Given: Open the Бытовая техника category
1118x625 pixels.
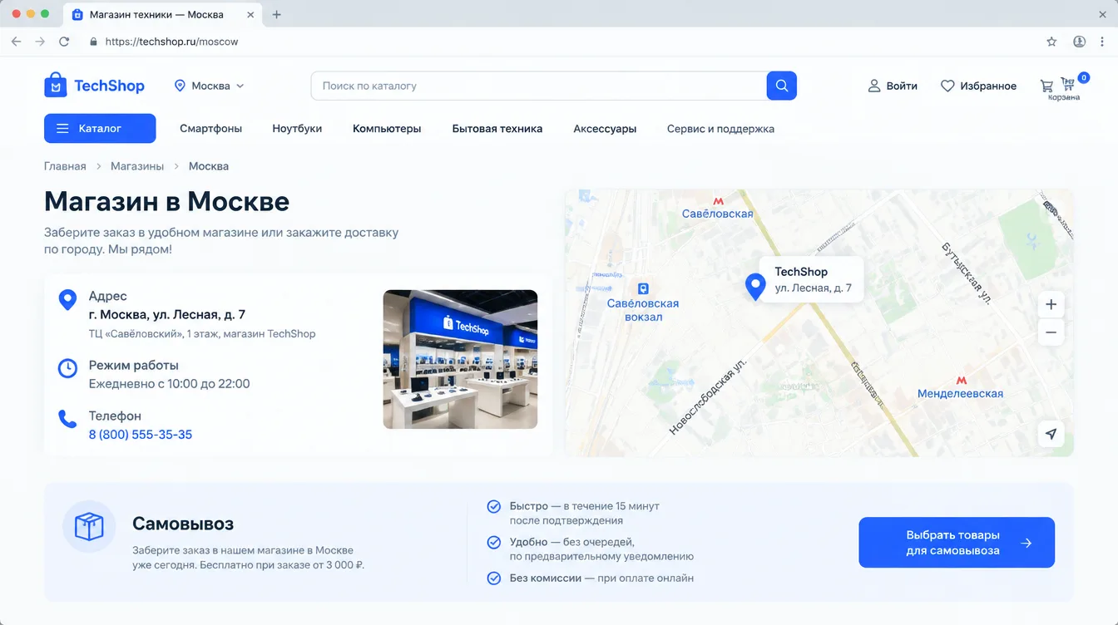Looking at the screenshot, I should [x=497, y=129].
